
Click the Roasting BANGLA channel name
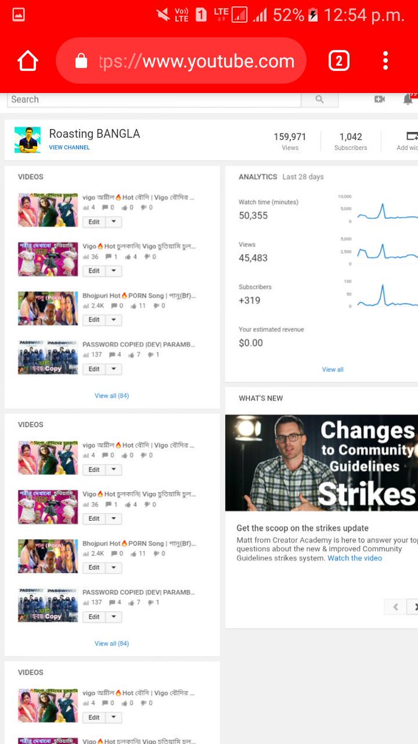point(95,134)
